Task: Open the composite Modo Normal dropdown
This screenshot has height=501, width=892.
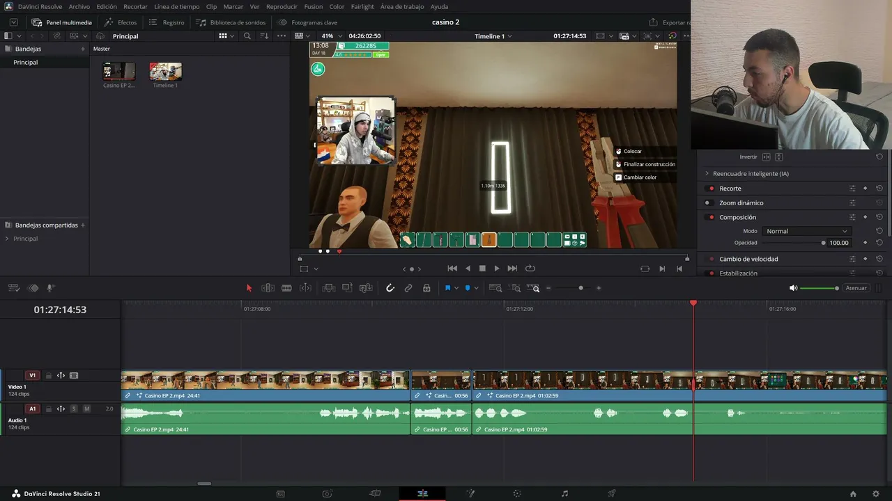Action: [x=806, y=231]
